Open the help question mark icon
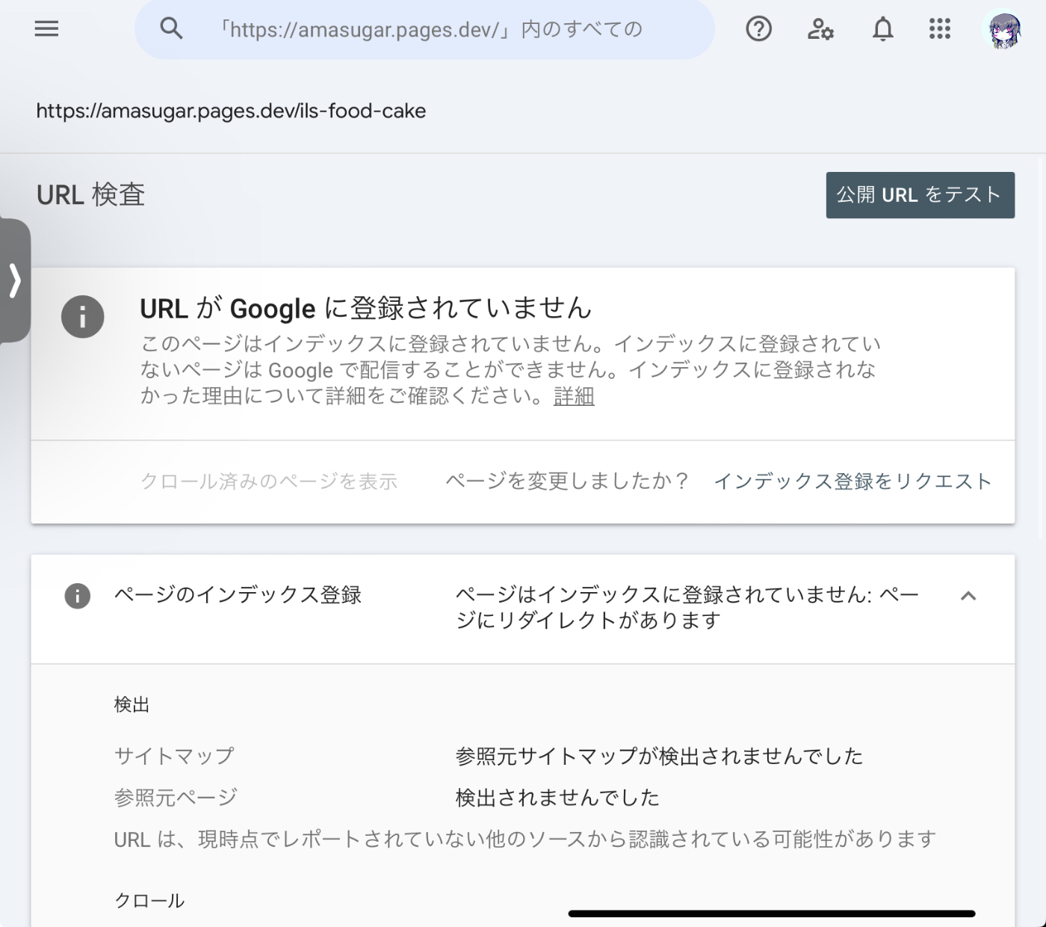1046x927 pixels. point(758,29)
